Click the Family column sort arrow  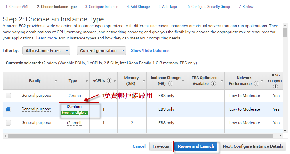[x=56, y=81]
